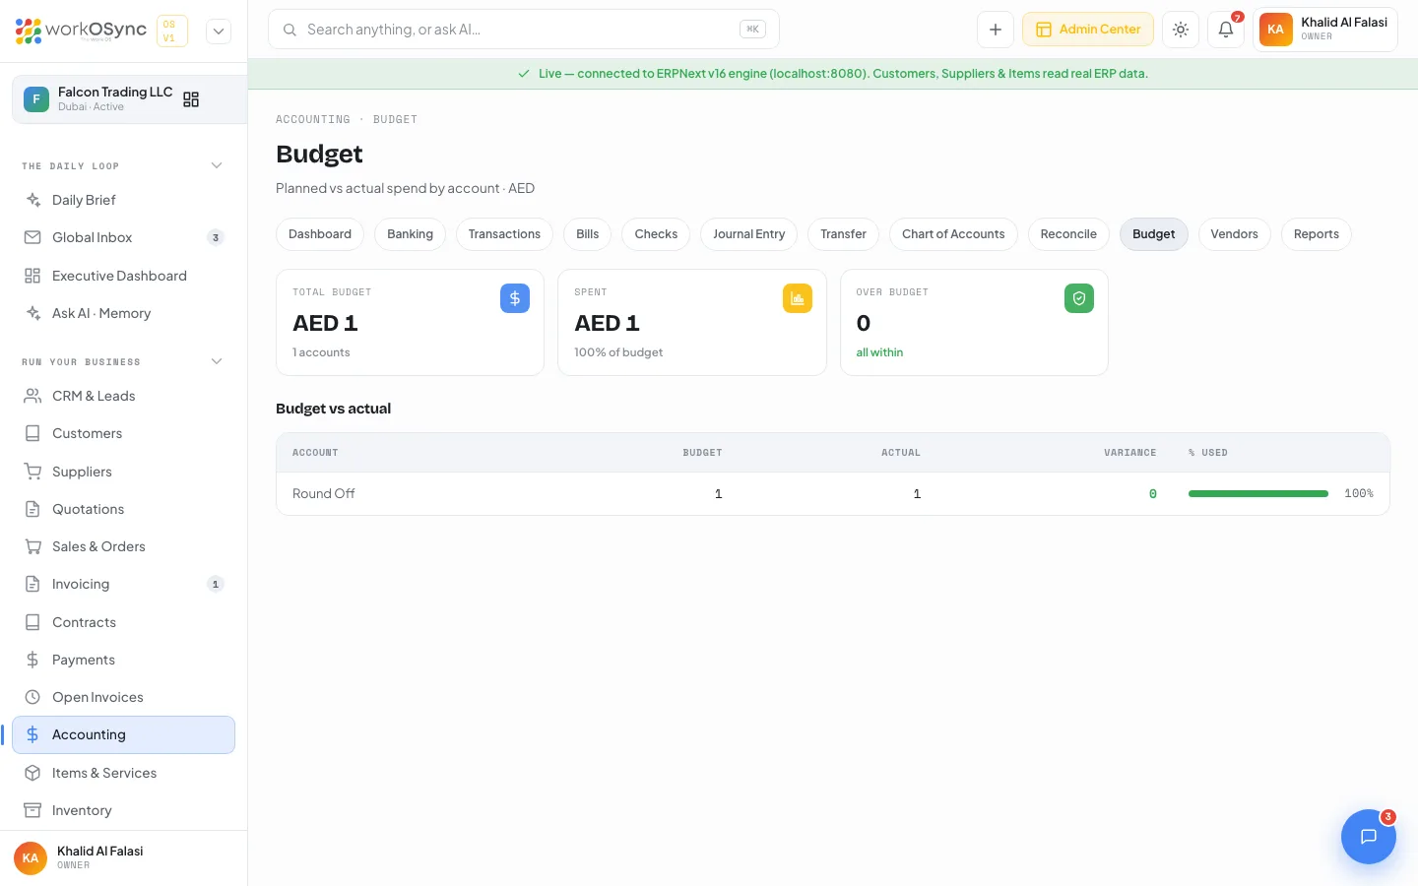Click the Global Inbox envelope icon
The width and height of the screenshot is (1418, 886).
tap(32, 237)
